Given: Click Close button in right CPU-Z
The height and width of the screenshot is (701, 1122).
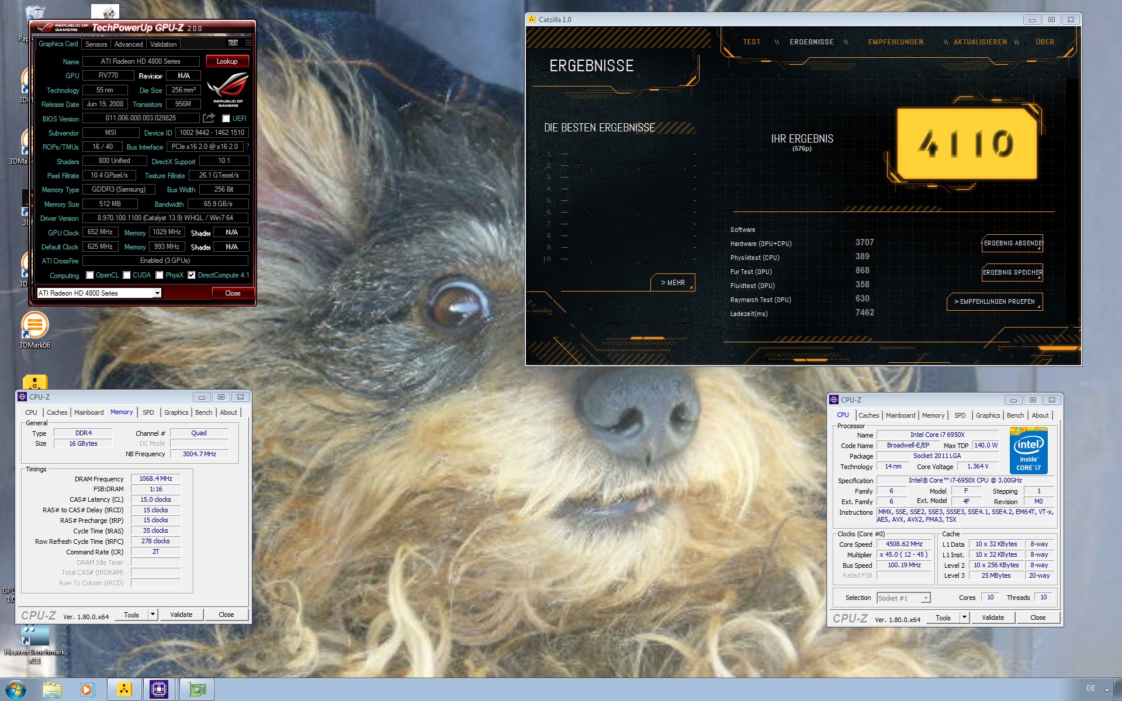Looking at the screenshot, I should tap(1038, 617).
